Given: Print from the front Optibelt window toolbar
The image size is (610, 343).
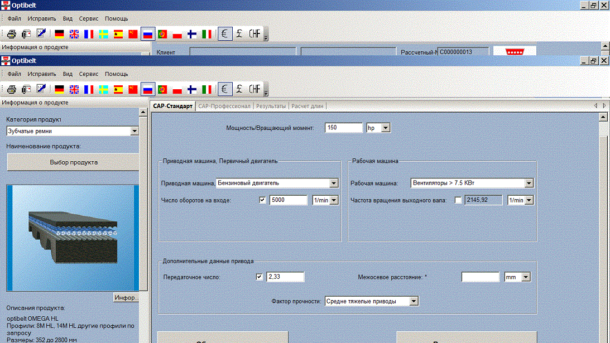Looking at the screenshot, I should tap(12, 89).
